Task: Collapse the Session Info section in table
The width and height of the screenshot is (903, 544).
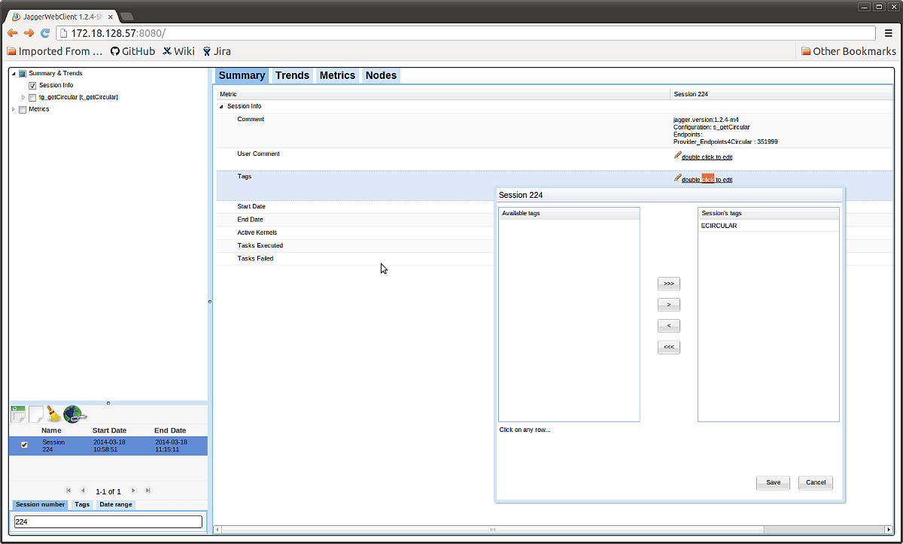Action: 221,107
